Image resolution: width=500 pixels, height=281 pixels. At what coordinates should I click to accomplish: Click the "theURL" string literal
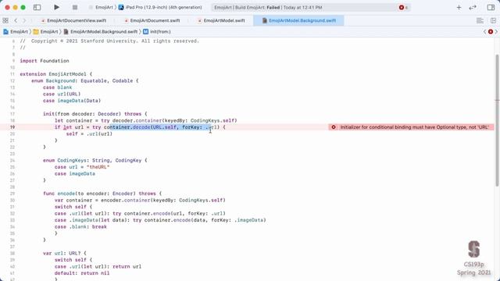(98, 167)
